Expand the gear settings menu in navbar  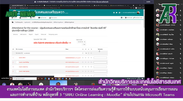click(122, 17)
